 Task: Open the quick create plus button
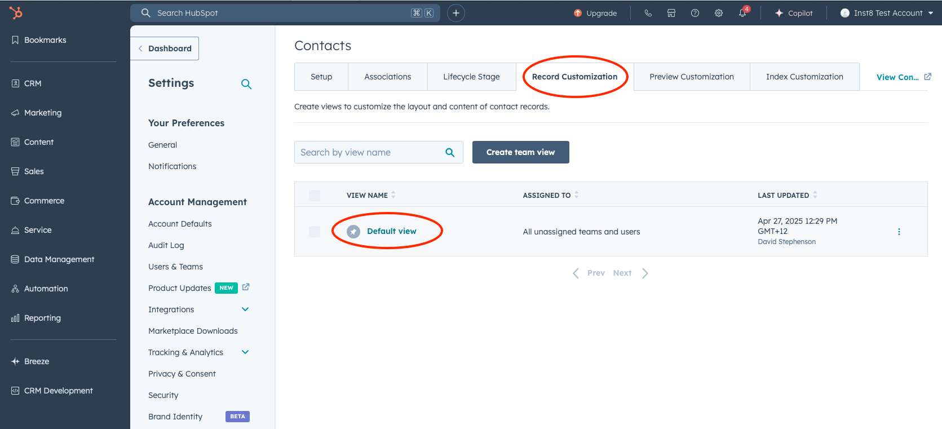click(x=456, y=13)
